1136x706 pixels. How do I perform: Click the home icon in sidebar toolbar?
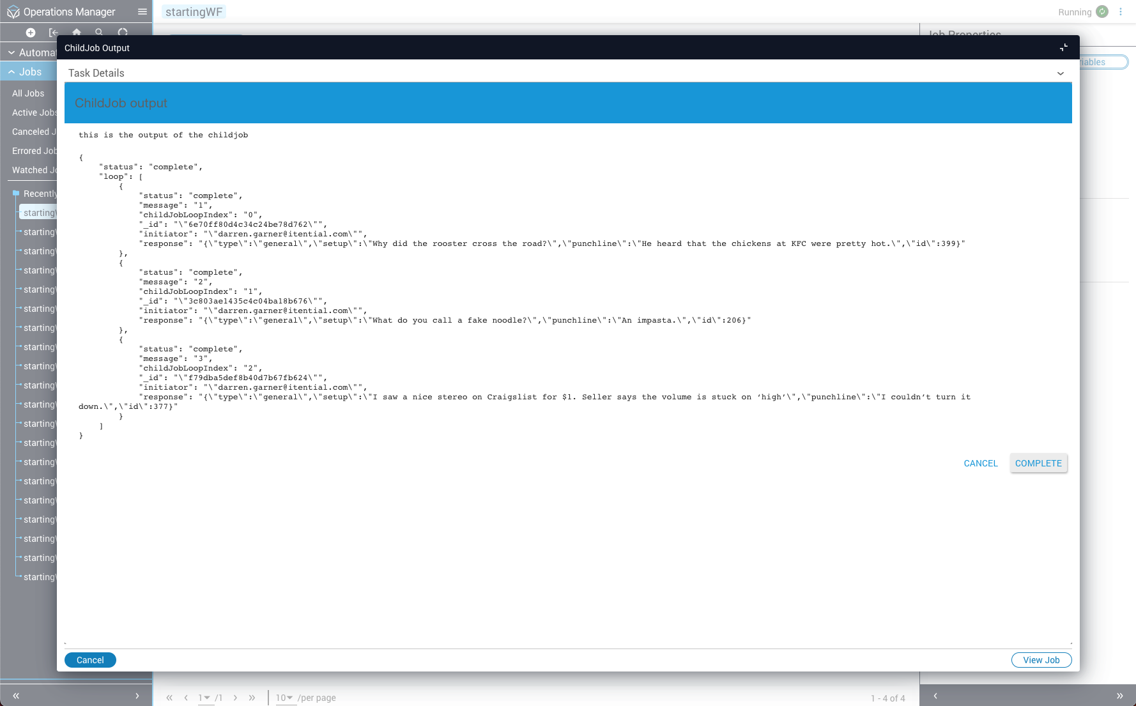pyautogui.click(x=77, y=32)
